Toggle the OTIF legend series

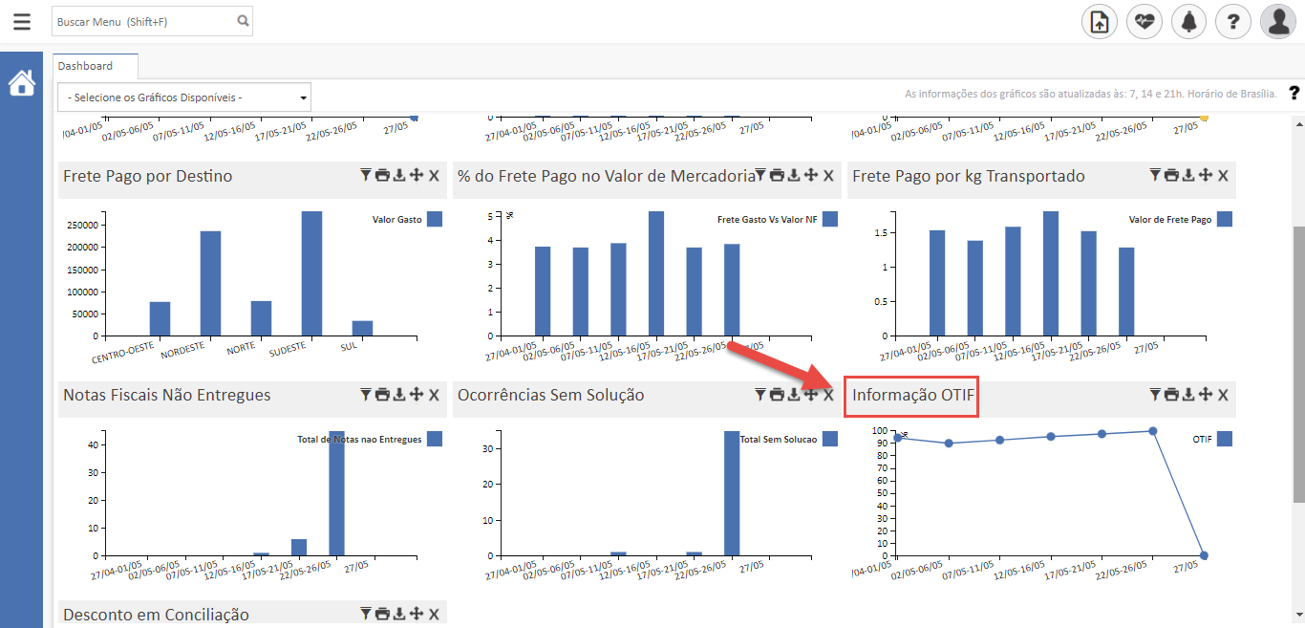click(1224, 440)
